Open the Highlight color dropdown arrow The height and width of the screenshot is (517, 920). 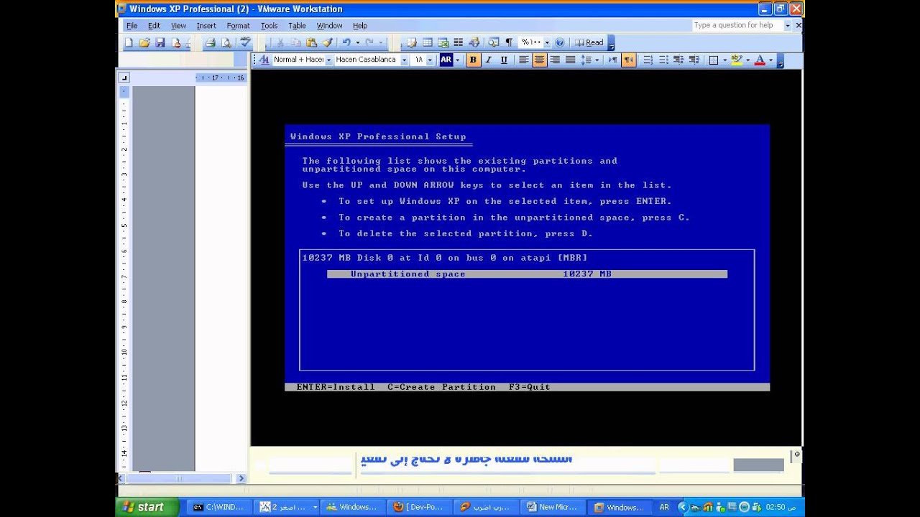(747, 60)
